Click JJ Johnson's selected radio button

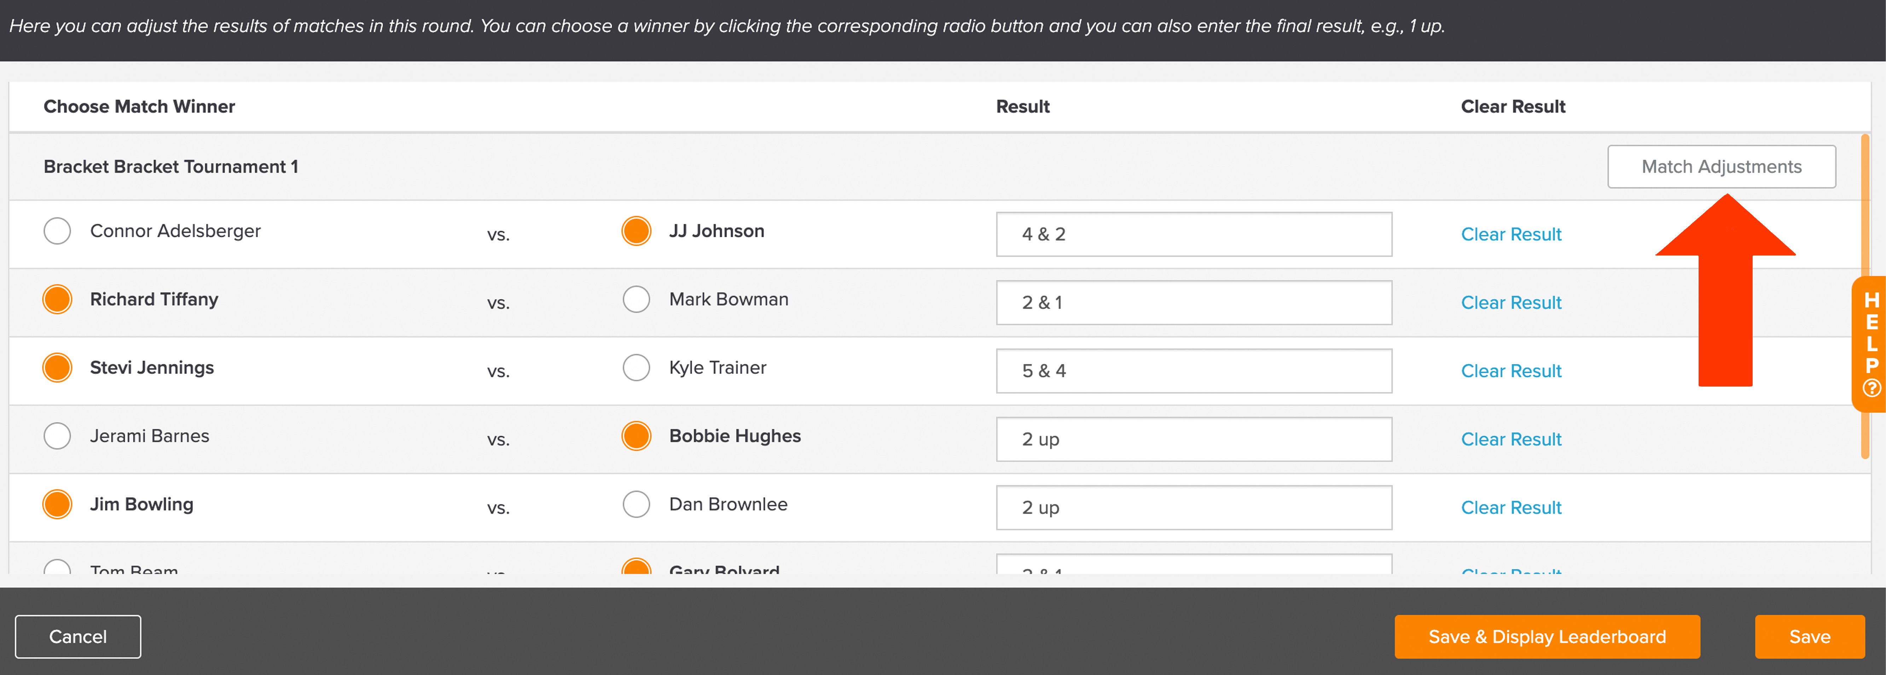pyautogui.click(x=636, y=231)
